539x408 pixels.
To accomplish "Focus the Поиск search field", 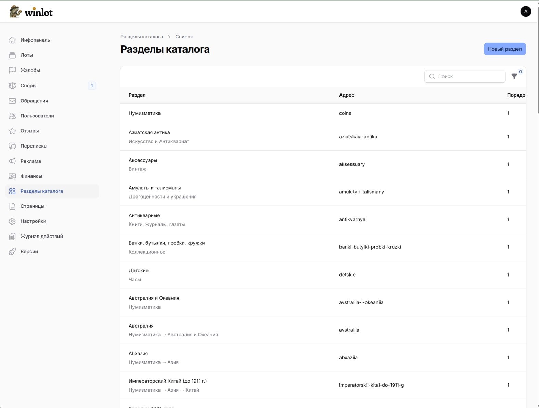I will pyautogui.click(x=465, y=76).
